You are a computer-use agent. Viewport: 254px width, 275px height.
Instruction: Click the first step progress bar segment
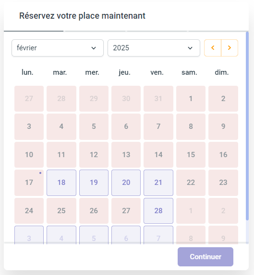tap(34, 31)
